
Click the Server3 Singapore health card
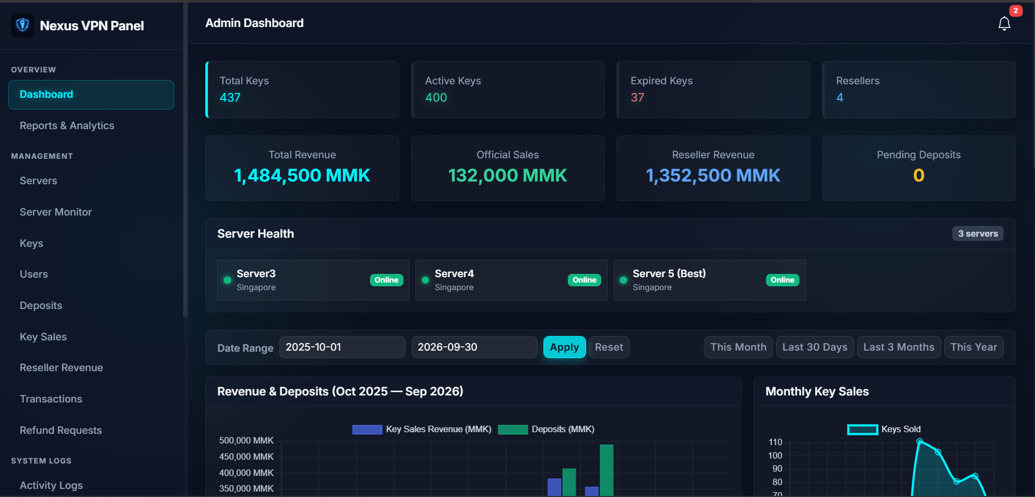pyautogui.click(x=313, y=280)
